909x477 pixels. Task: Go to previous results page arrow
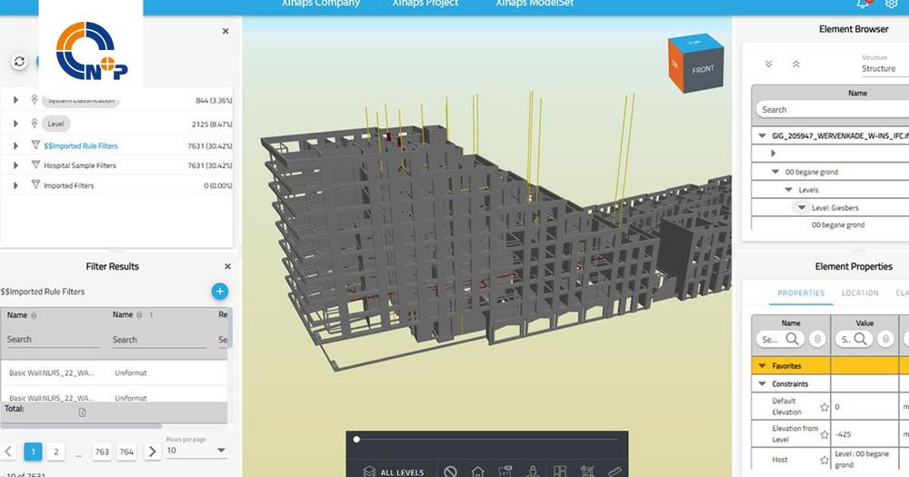pyautogui.click(x=8, y=452)
